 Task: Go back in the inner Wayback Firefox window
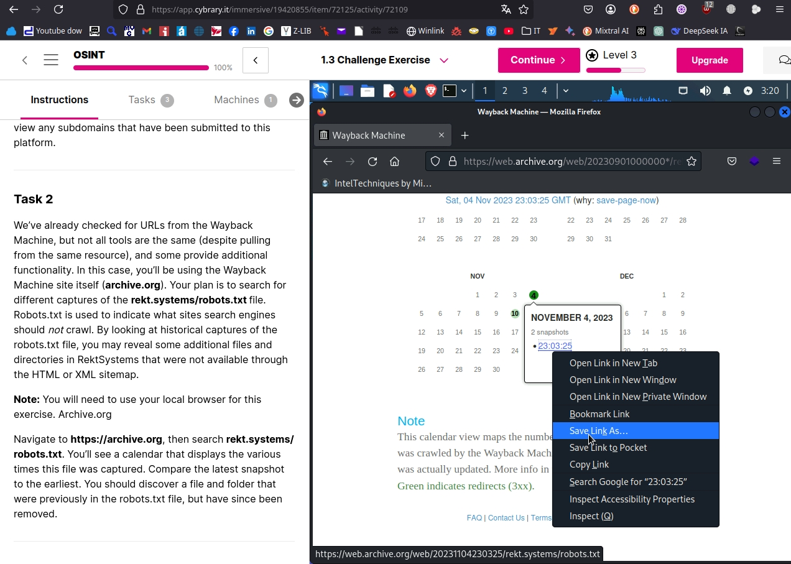328,162
